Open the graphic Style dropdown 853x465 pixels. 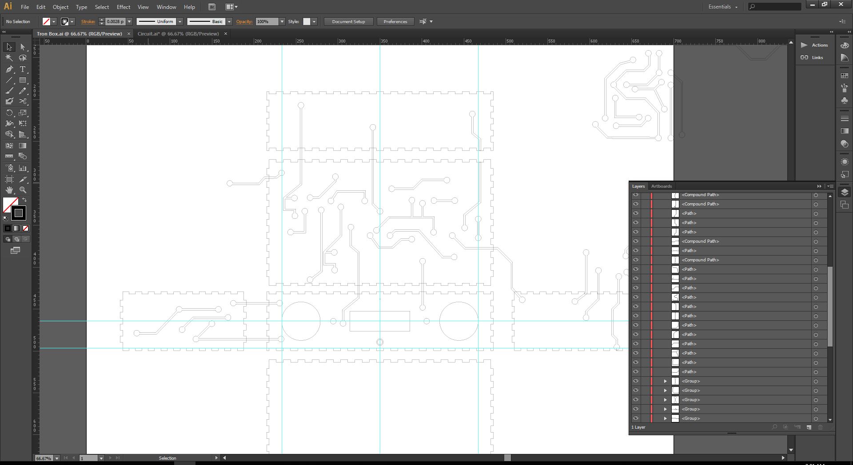(x=314, y=21)
